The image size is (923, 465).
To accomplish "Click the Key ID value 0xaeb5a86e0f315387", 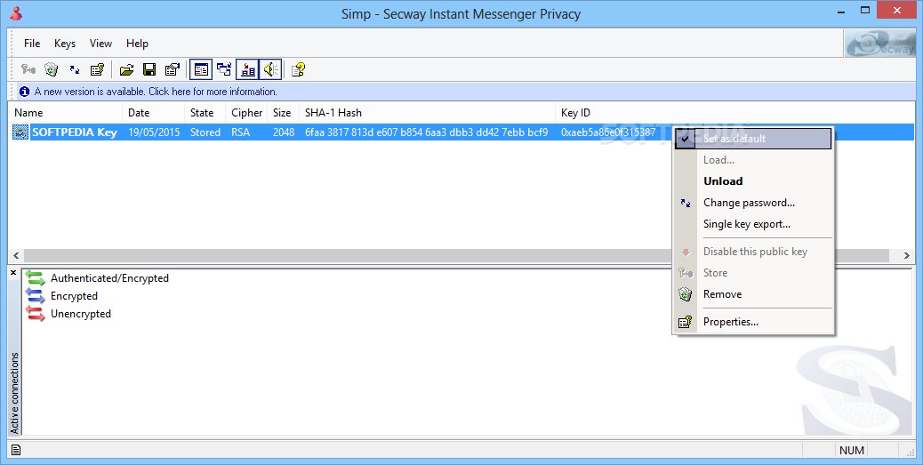I will click(608, 132).
